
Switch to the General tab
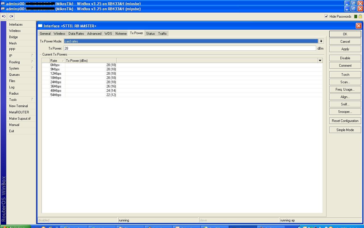[45, 33]
